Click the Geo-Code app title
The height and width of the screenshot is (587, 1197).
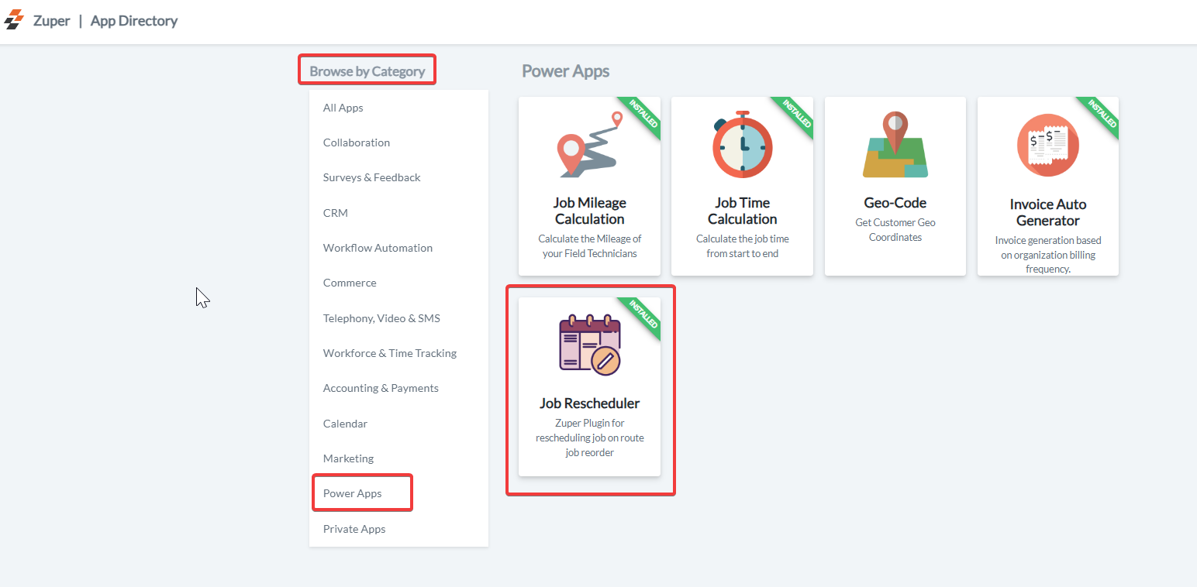click(895, 203)
